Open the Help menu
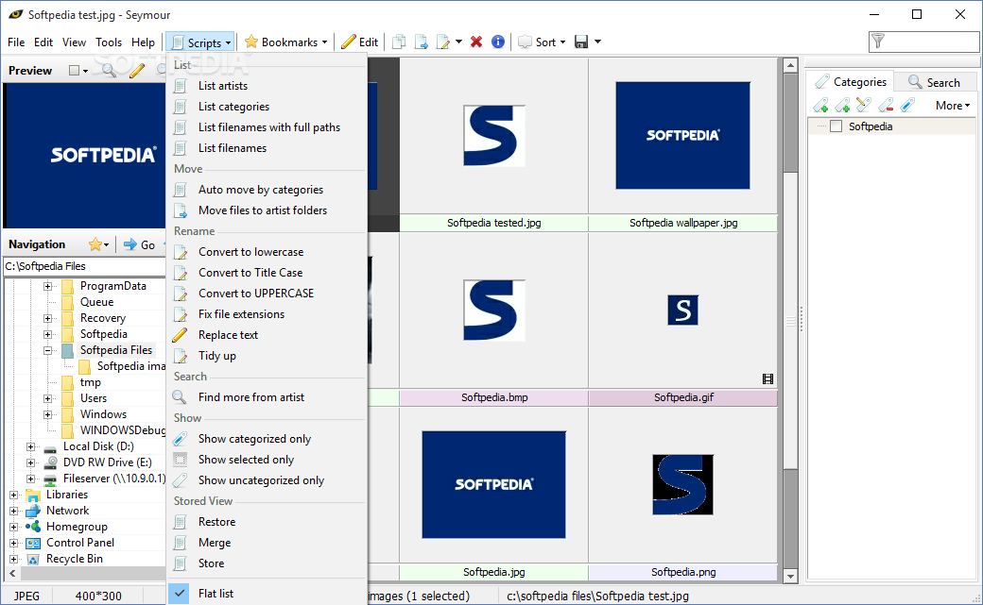Screen dimensions: 983x605 pyautogui.click(x=143, y=42)
